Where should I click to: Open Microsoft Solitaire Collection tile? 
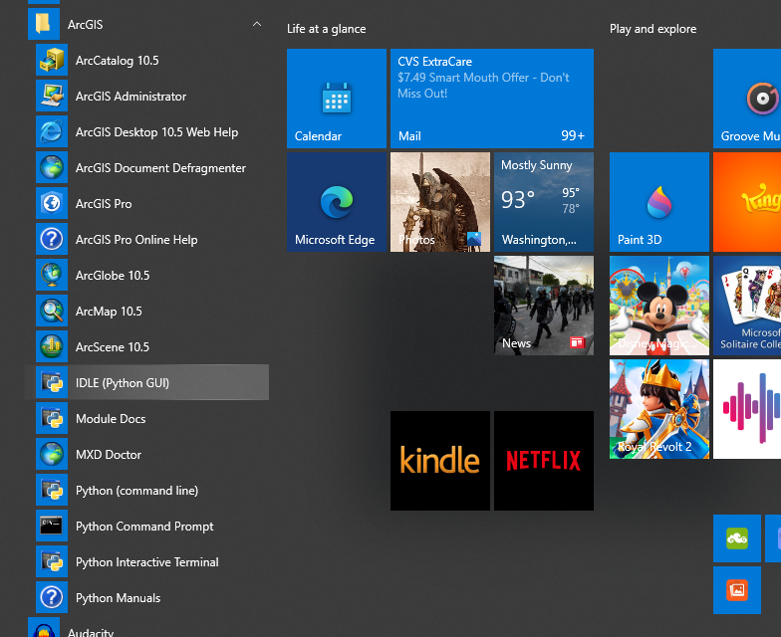pos(747,306)
